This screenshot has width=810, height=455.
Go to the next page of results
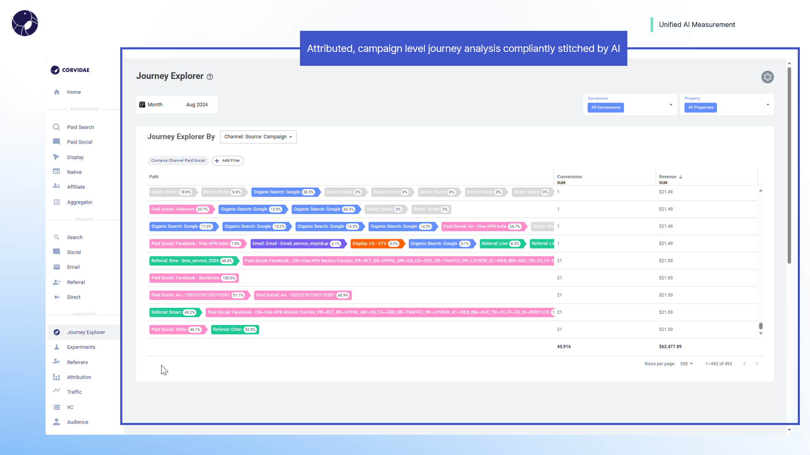click(x=757, y=363)
